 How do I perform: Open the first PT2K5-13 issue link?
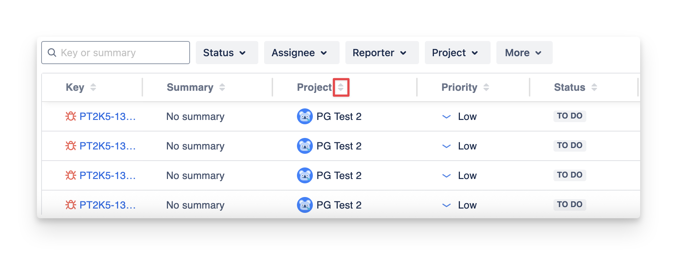click(x=107, y=116)
